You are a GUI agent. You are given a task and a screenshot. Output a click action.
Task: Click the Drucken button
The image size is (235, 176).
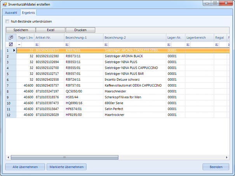(80, 30)
